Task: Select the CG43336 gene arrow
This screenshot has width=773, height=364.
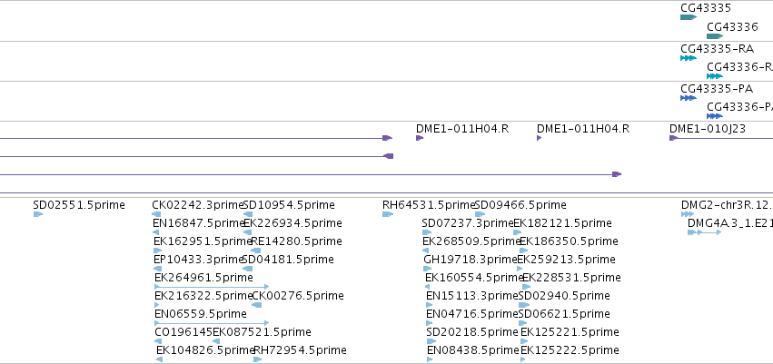Action: 714,36
